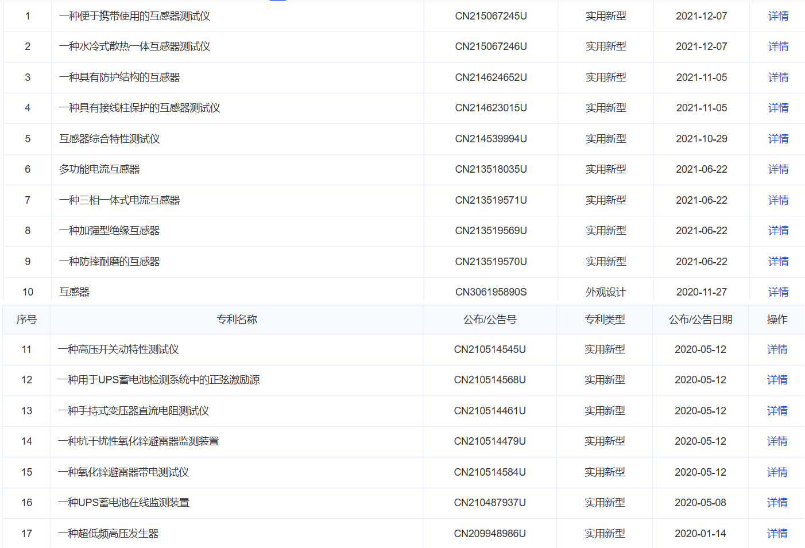Viewport: 805px width, 548px height.
Task: Click 详情 for 一种具有防护结构的互感器
Action: (x=778, y=77)
